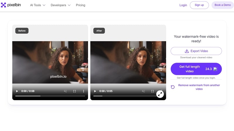Unmute the After video

[x=143, y=91]
